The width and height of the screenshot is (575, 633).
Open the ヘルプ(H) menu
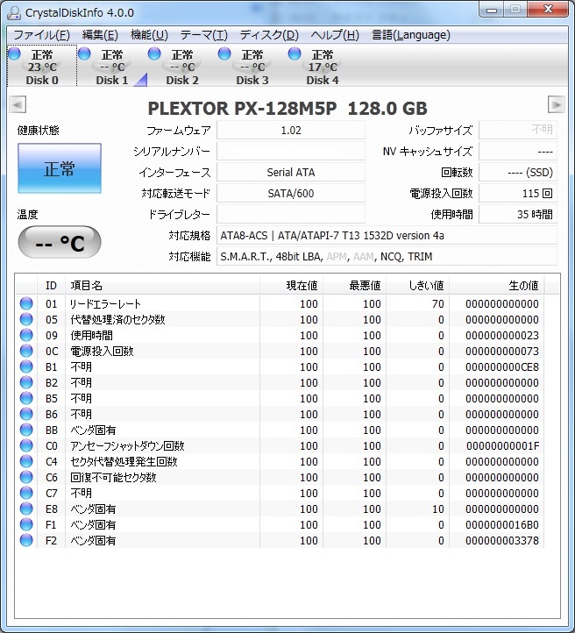tap(335, 35)
